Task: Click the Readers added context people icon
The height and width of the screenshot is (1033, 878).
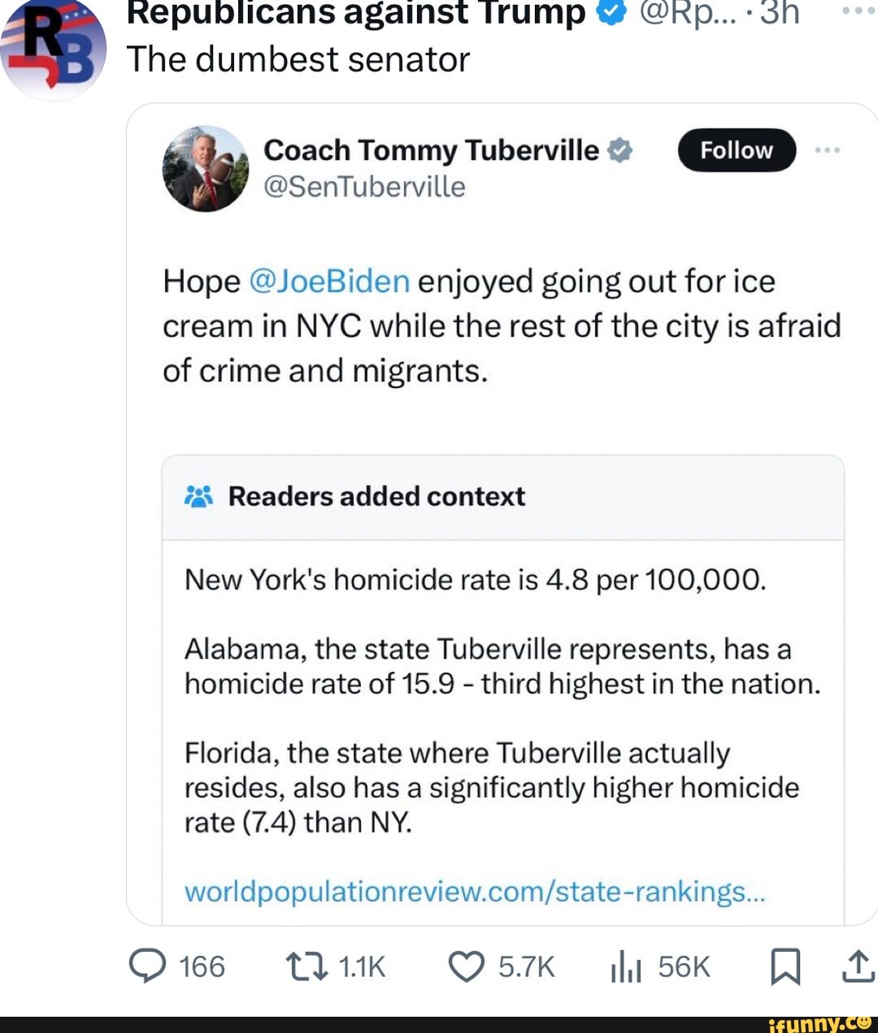Action: [x=200, y=496]
